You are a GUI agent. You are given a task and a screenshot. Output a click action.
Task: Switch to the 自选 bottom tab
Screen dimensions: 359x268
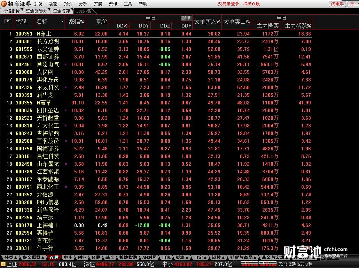pyautogui.click(x=166, y=258)
